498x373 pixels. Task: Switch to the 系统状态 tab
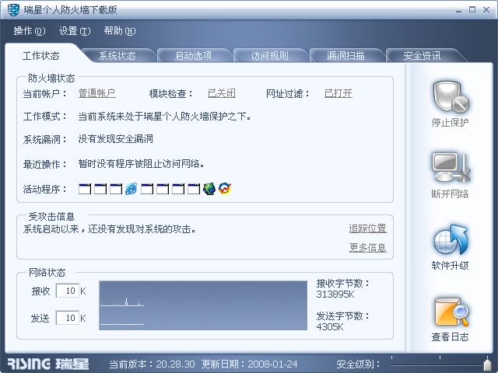[117, 56]
